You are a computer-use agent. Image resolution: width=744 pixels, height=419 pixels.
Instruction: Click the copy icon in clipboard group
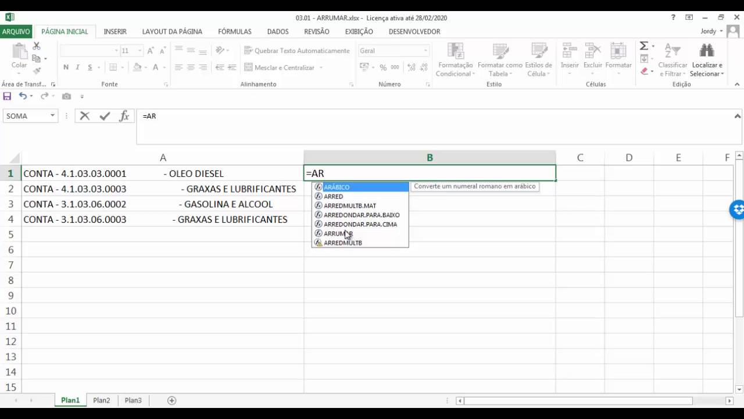pyautogui.click(x=37, y=59)
